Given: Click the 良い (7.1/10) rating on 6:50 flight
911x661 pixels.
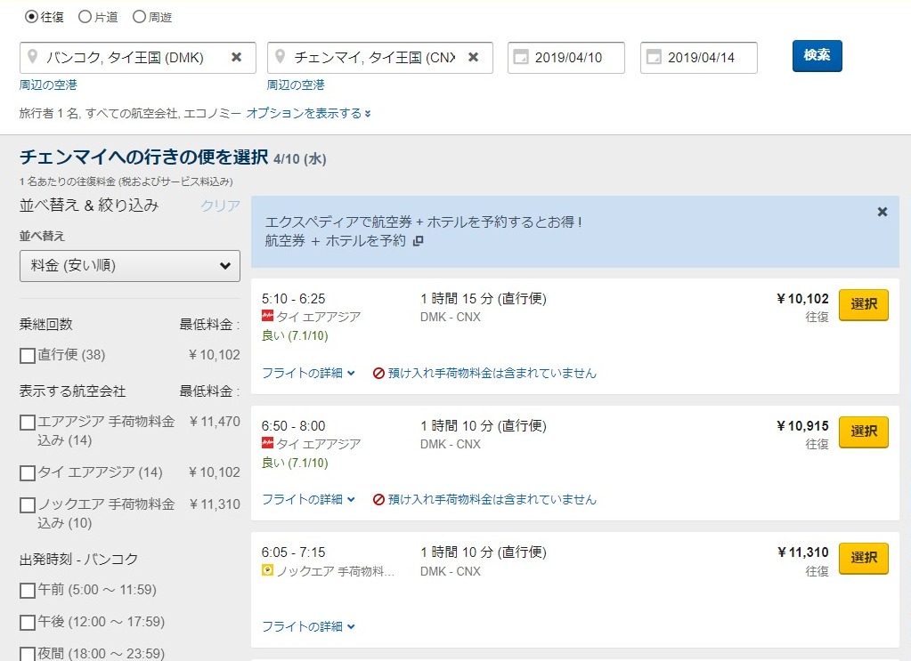Looking at the screenshot, I should (x=295, y=463).
